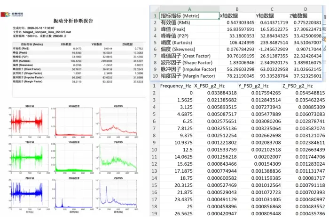Viewport: 329px width, 219px height.
Task: Click the Y skewness value -1.245672909
Action: point(273,49)
